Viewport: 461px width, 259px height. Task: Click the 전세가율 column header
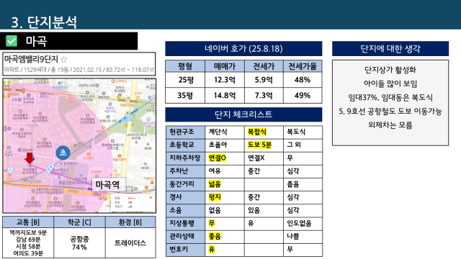[x=303, y=66]
